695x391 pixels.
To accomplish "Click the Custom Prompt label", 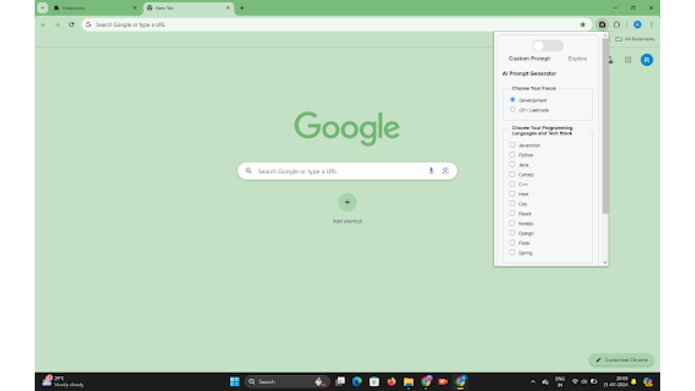I will point(529,58).
